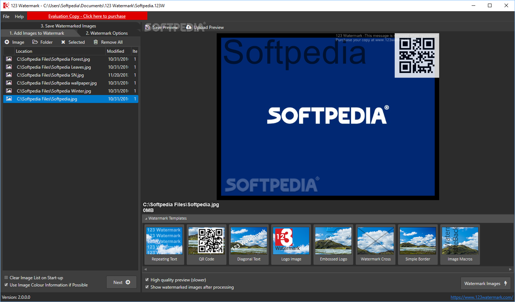Click the watermarked preview image
Image resolution: width=515 pixels, height=302 pixels.
click(x=328, y=117)
